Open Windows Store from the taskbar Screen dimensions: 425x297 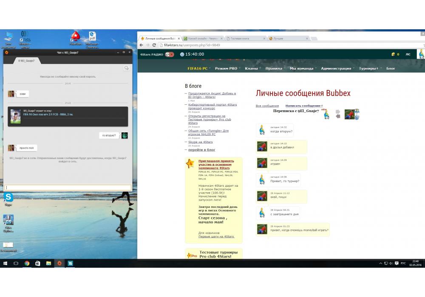click(x=38, y=263)
